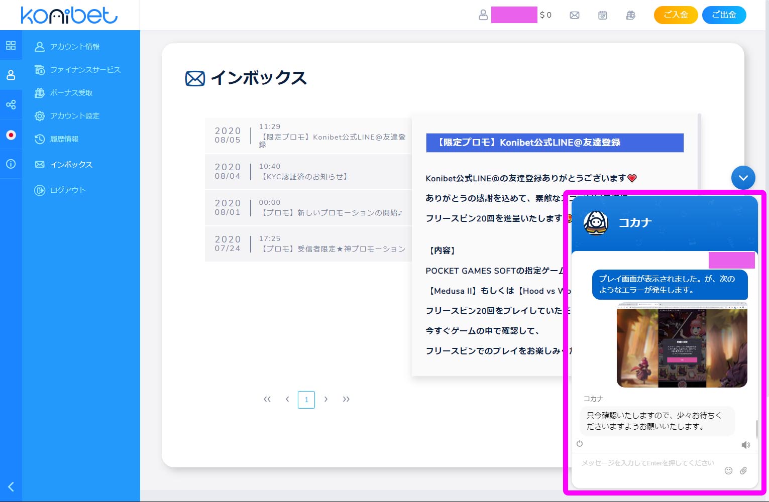Select the dashboard grid icon in left rail
The width and height of the screenshot is (769, 502).
point(11,46)
